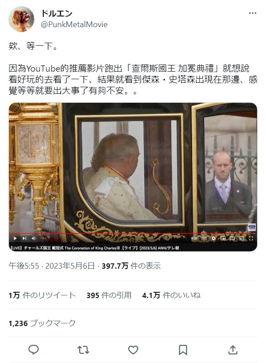Click the video play button

coord(15,238)
